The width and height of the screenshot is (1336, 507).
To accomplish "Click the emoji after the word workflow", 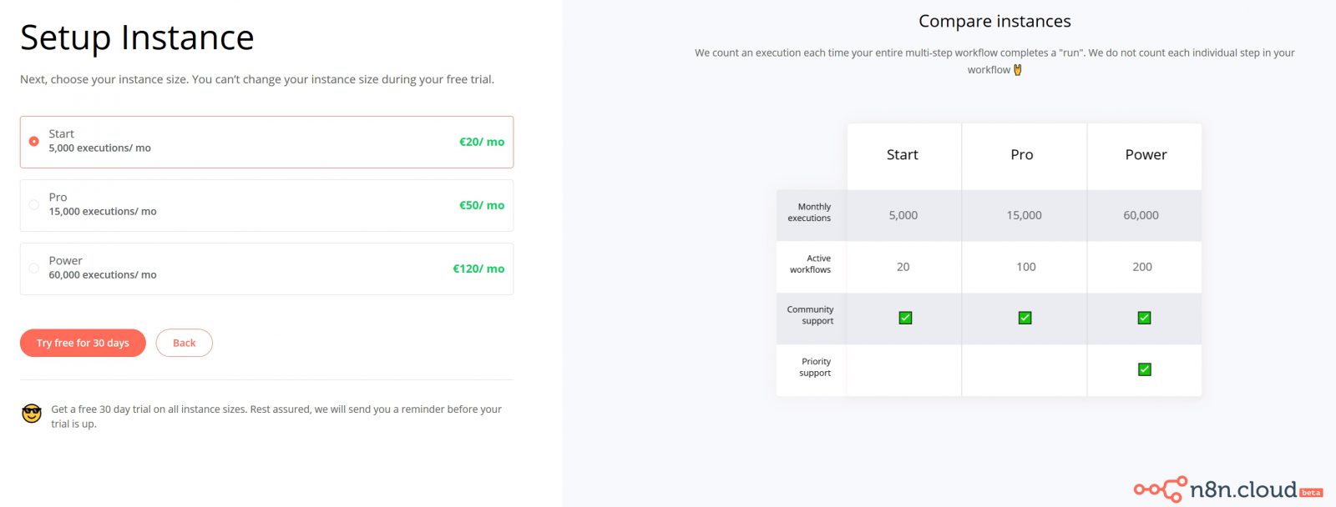I will 1018,70.
